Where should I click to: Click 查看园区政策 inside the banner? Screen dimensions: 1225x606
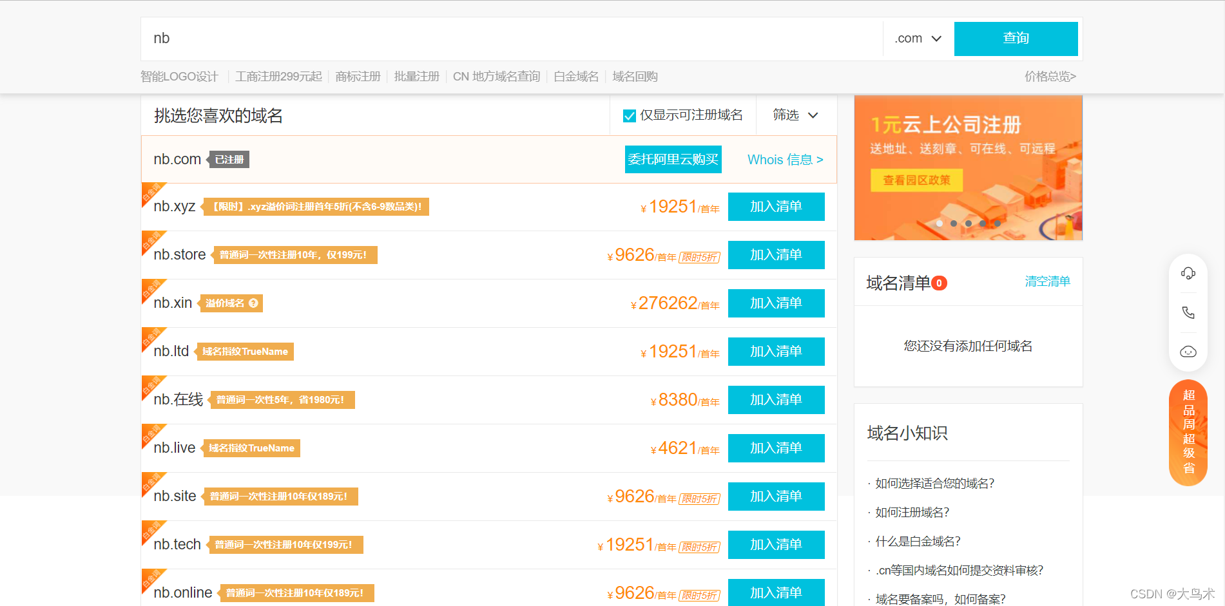[x=918, y=180]
